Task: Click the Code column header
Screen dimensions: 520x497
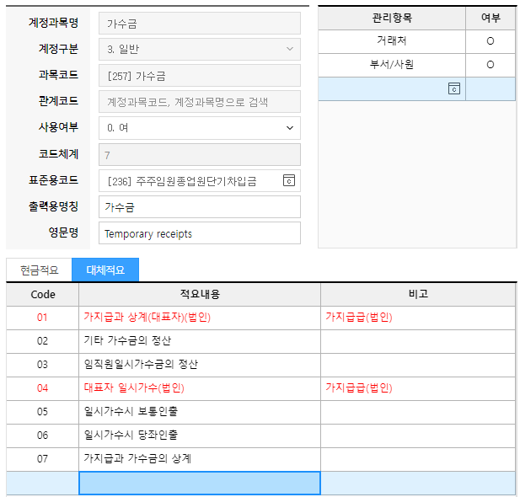Action: [x=43, y=295]
